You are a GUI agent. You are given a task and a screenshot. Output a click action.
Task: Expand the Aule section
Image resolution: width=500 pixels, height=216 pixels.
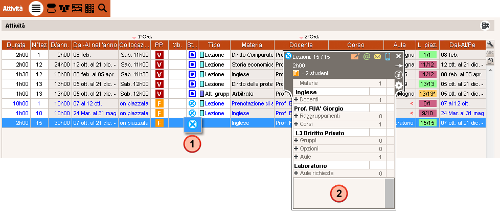(297, 157)
